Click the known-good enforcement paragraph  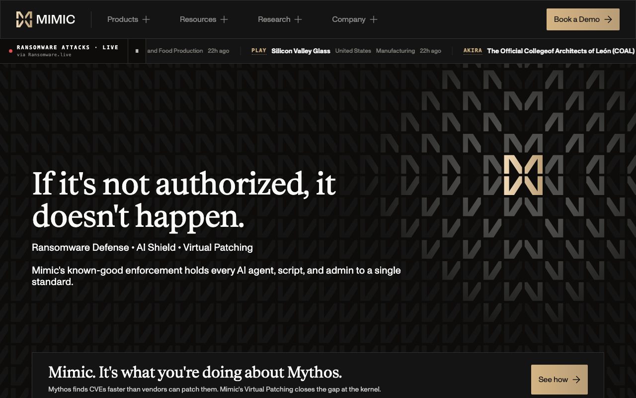(x=216, y=276)
